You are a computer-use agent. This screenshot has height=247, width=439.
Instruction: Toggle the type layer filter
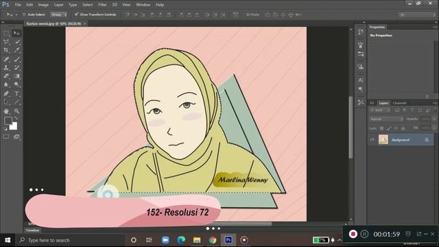(x=412, y=110)
